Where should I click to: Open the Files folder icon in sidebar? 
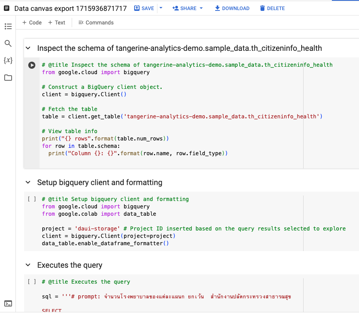click(x=8, y=78)
